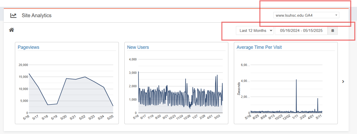This screenshot has height=134, width=357.
Task: Click the 5/25 endpoint on Pageviews line
Action: (113, 106)
